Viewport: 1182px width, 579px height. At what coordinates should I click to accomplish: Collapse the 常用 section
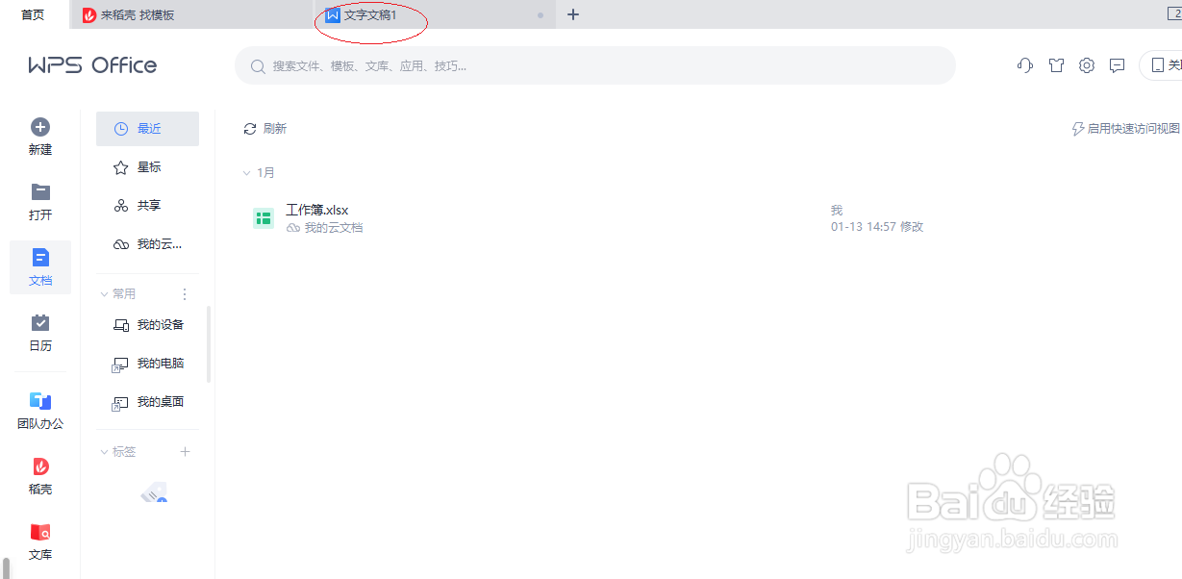(104, 293)
